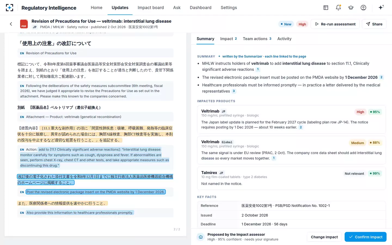Click the Impact assessor robot icon
Viewport: 392px width, 245px height.
(201, 237)
